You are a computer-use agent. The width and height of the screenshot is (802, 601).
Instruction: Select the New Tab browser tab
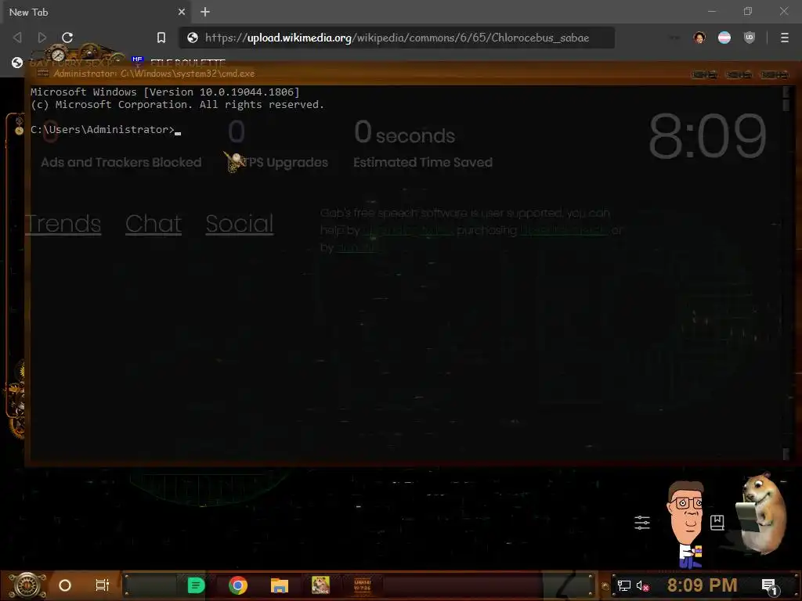(96, 12)
